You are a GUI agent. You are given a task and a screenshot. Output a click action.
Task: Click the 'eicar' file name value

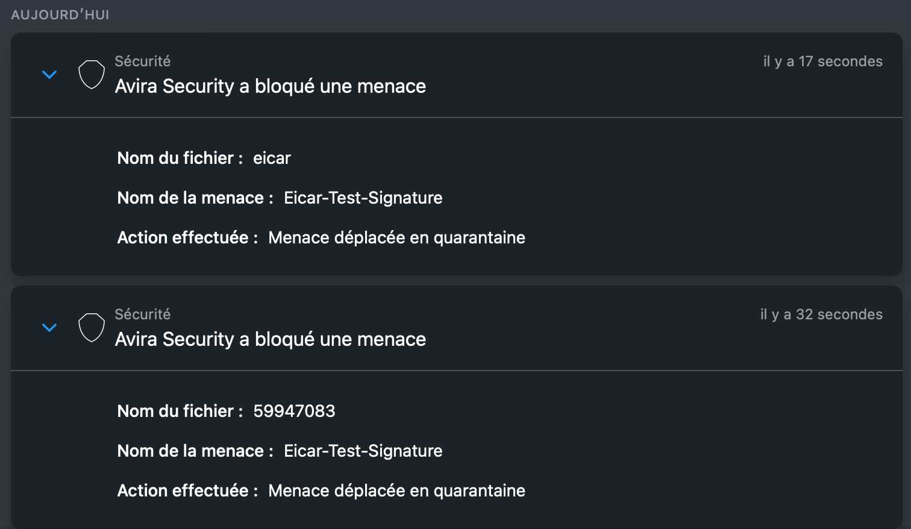(x=272, y=158)
